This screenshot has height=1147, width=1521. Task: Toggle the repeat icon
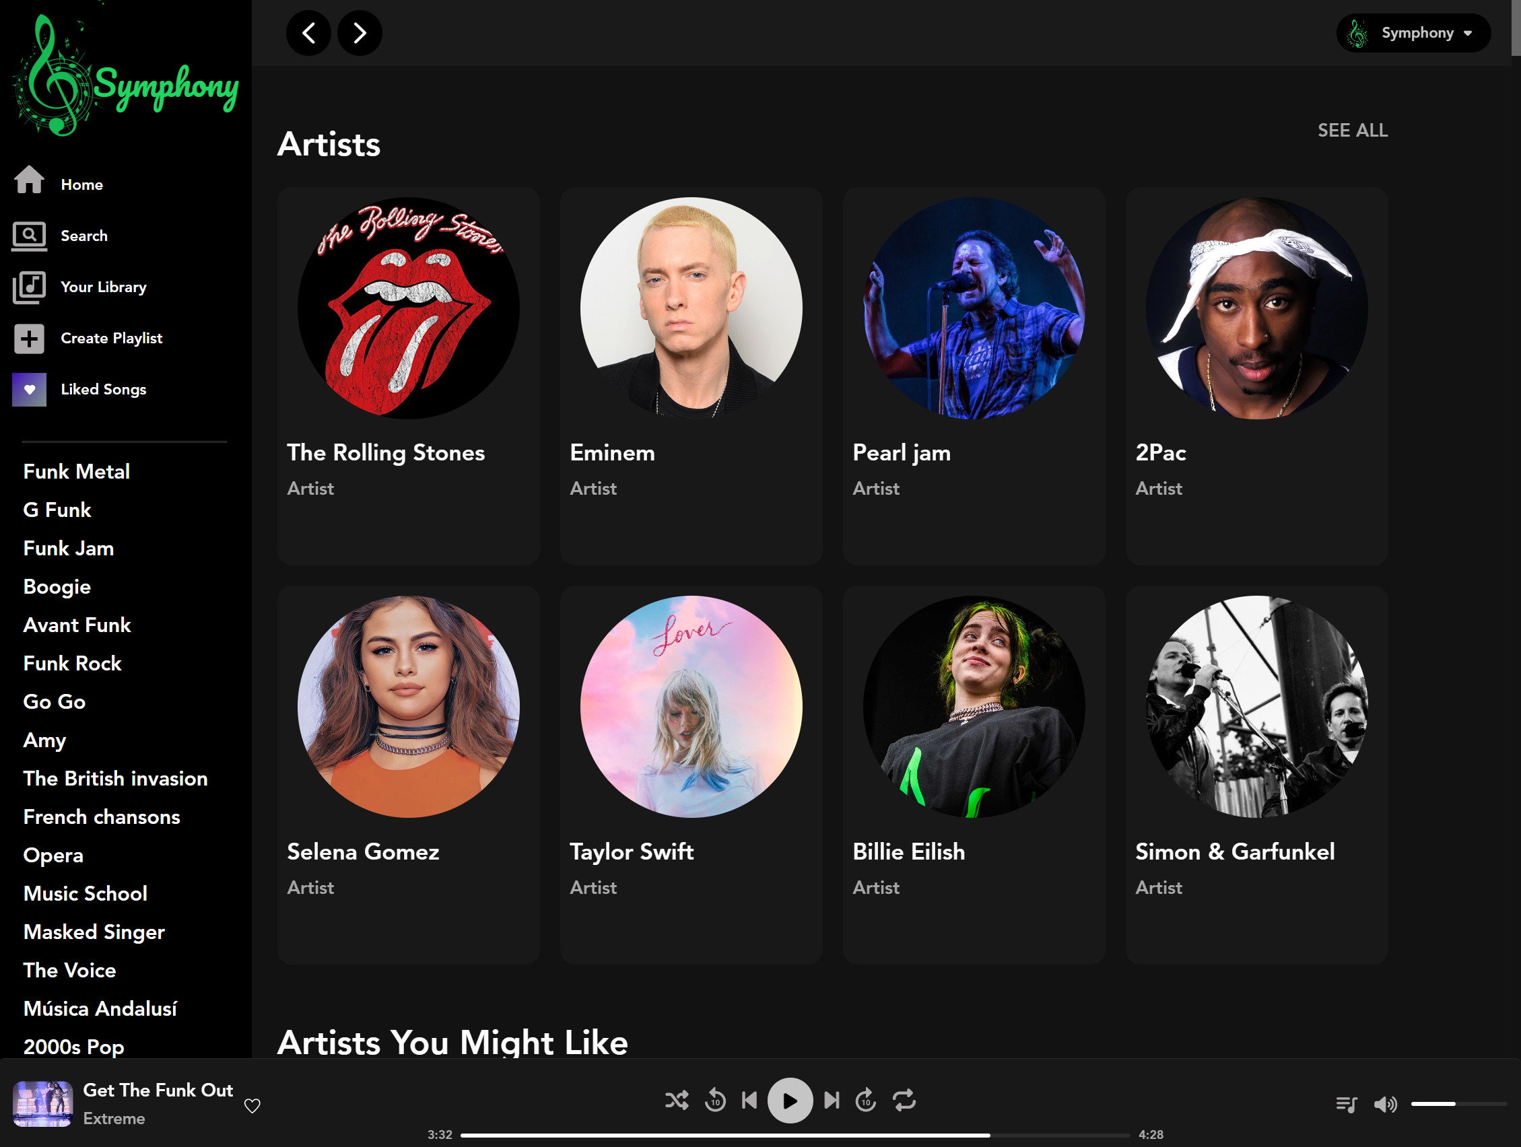[x=904, y=1101]
